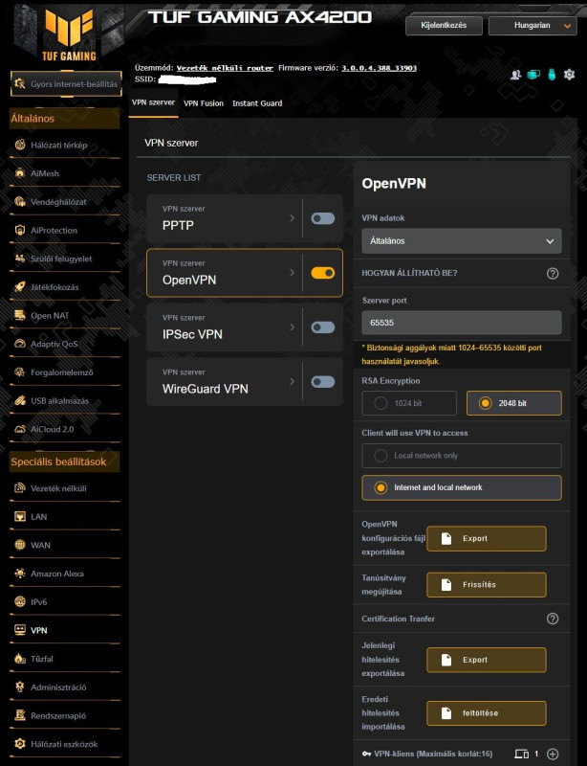Select the AiMesh sidebar icon
Viewport: 587px width, 766px height.
[19, 173]
